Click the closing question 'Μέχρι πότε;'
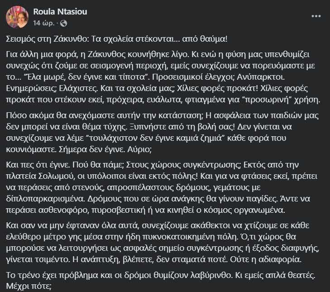 [29, 286]
